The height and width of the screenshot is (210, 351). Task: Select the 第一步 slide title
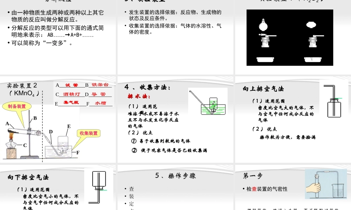253,176
